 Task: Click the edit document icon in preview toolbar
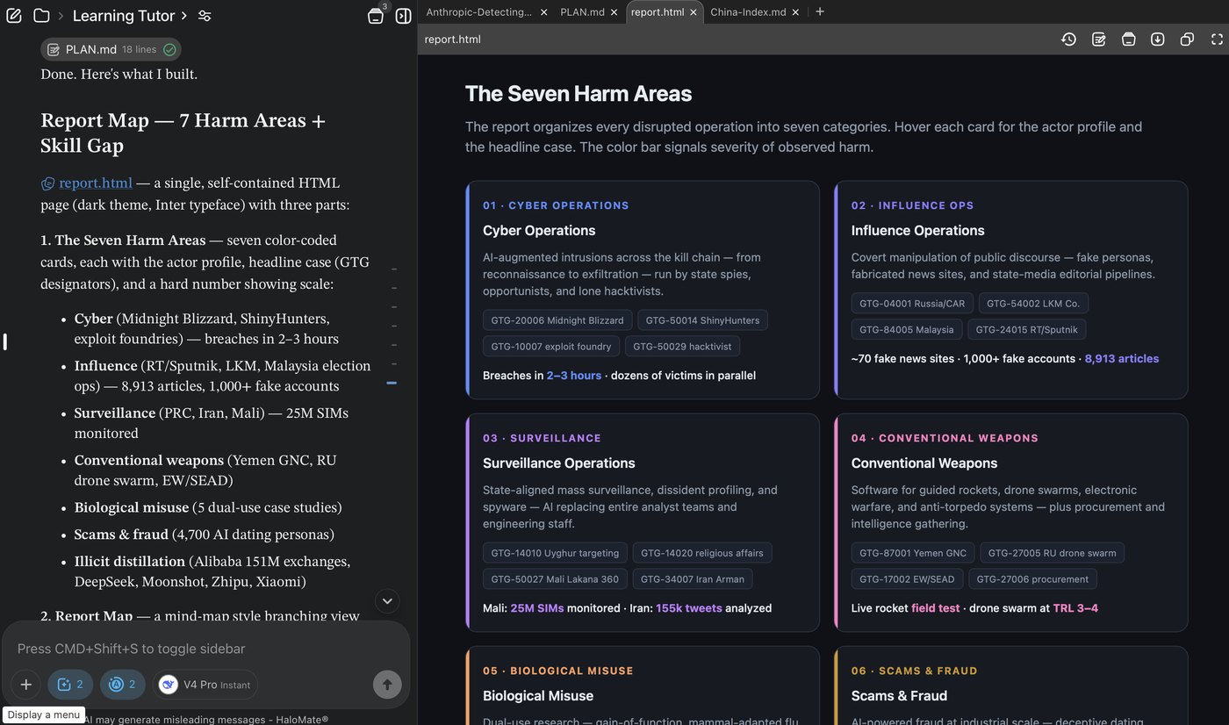coord(1098,39)
